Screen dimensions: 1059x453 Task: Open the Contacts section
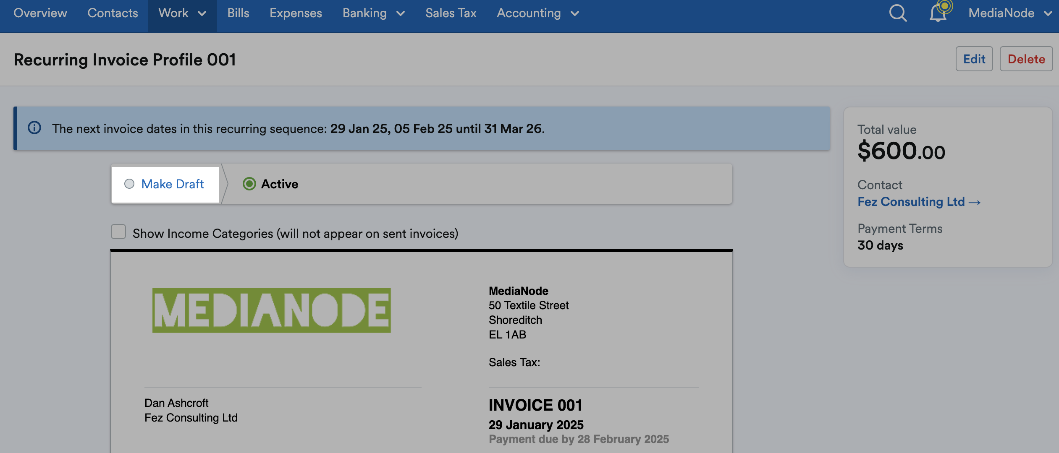tap(113, 13)
